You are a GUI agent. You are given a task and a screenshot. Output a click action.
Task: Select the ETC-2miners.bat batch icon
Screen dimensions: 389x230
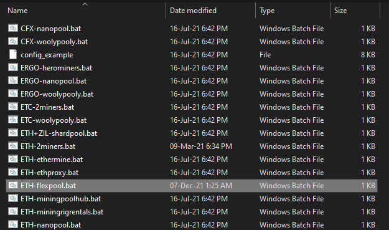[13, 107]
